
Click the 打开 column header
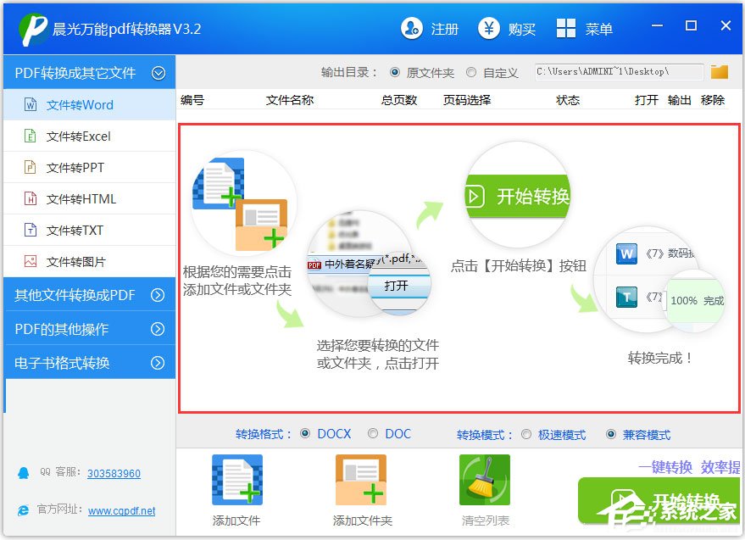(x=646, y=100)
